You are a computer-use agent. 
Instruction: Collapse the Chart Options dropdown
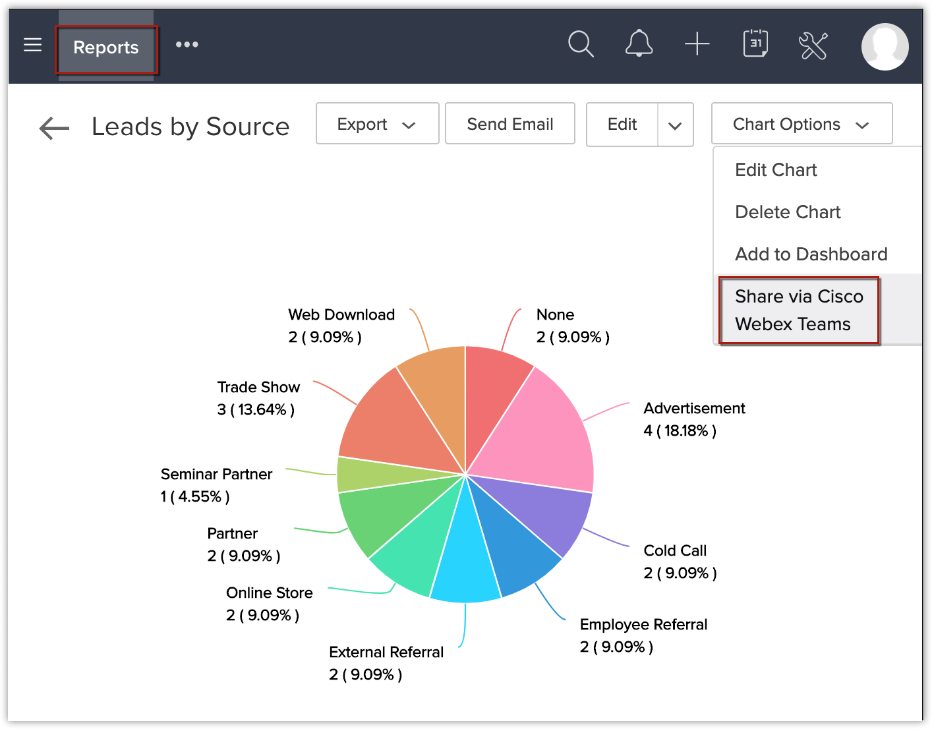801,124
